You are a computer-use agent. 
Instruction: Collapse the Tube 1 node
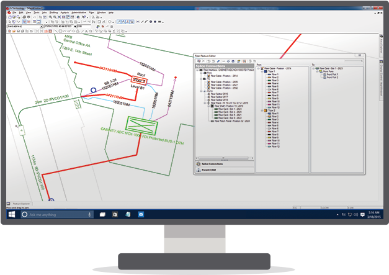click(262, 71)
